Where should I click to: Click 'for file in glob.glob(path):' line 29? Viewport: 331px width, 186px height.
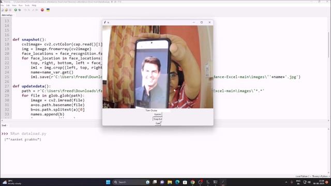(x=53, y=96)
